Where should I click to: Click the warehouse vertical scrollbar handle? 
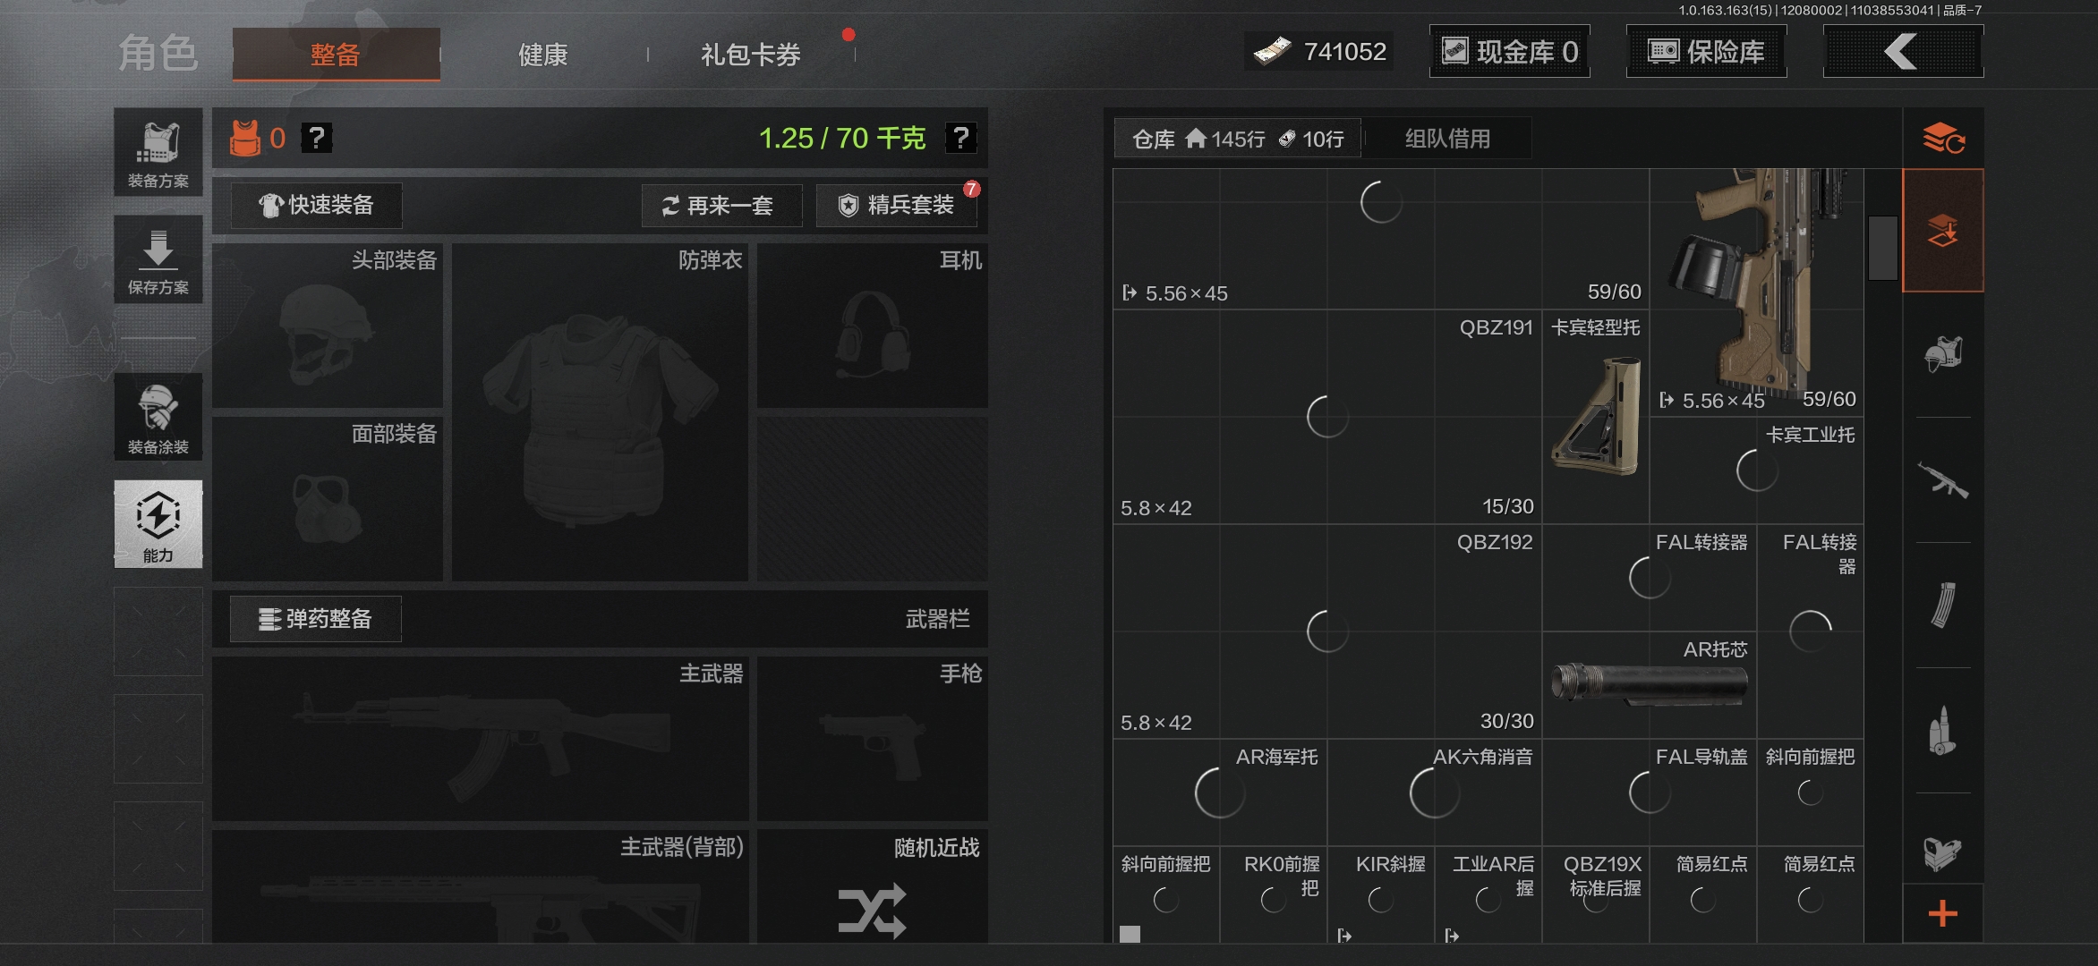click(1883, 248)
